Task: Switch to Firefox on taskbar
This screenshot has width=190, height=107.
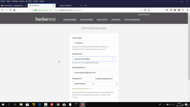Action: click(x=83, y=104)
